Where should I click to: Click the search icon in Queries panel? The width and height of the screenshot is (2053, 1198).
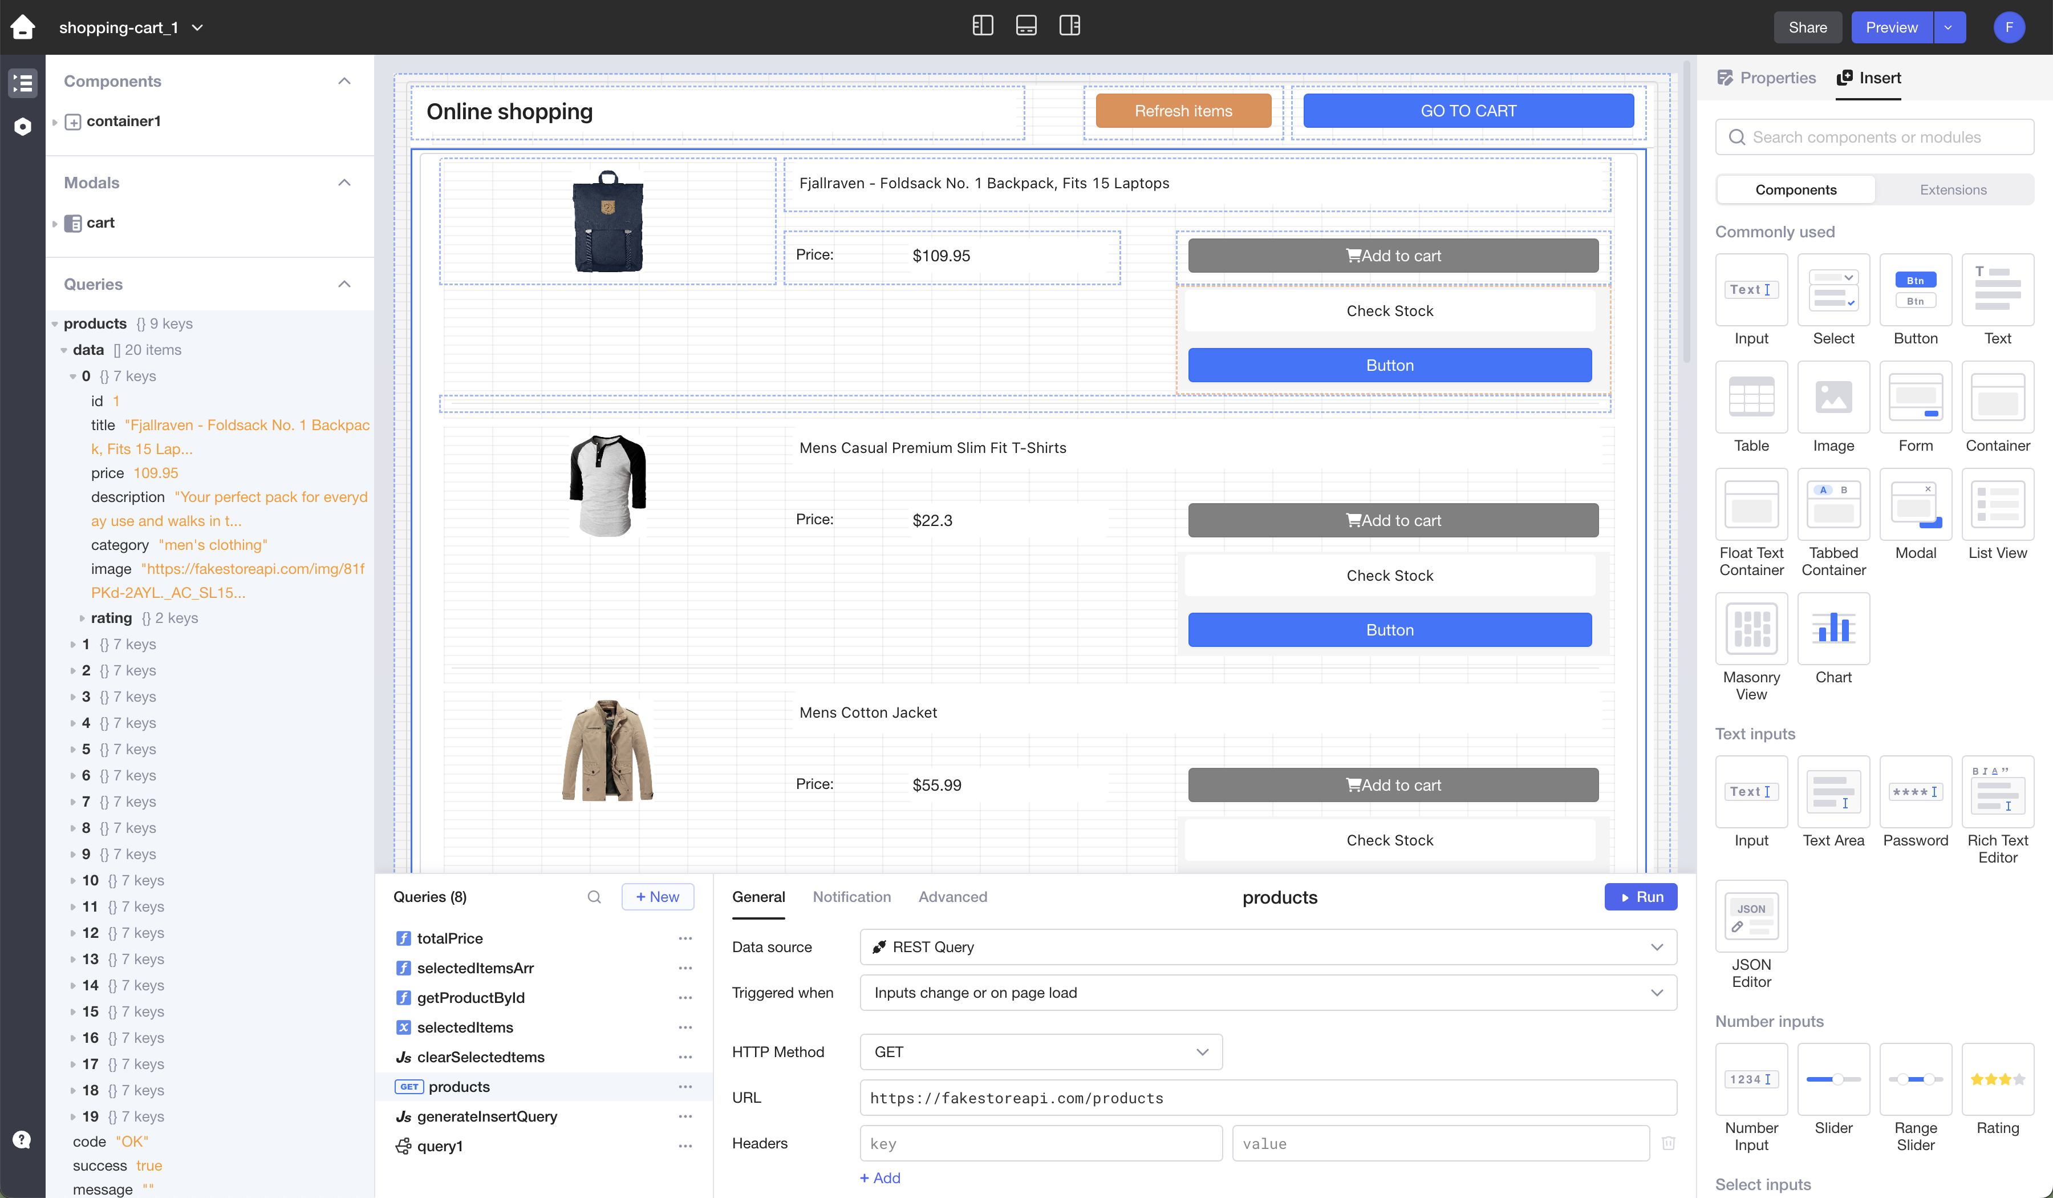(594, 896)
